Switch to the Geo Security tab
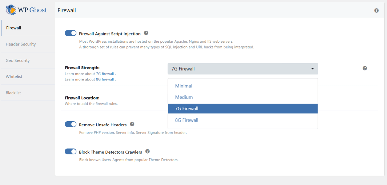This screenshot has height=185, width=387. coord(18,60)
